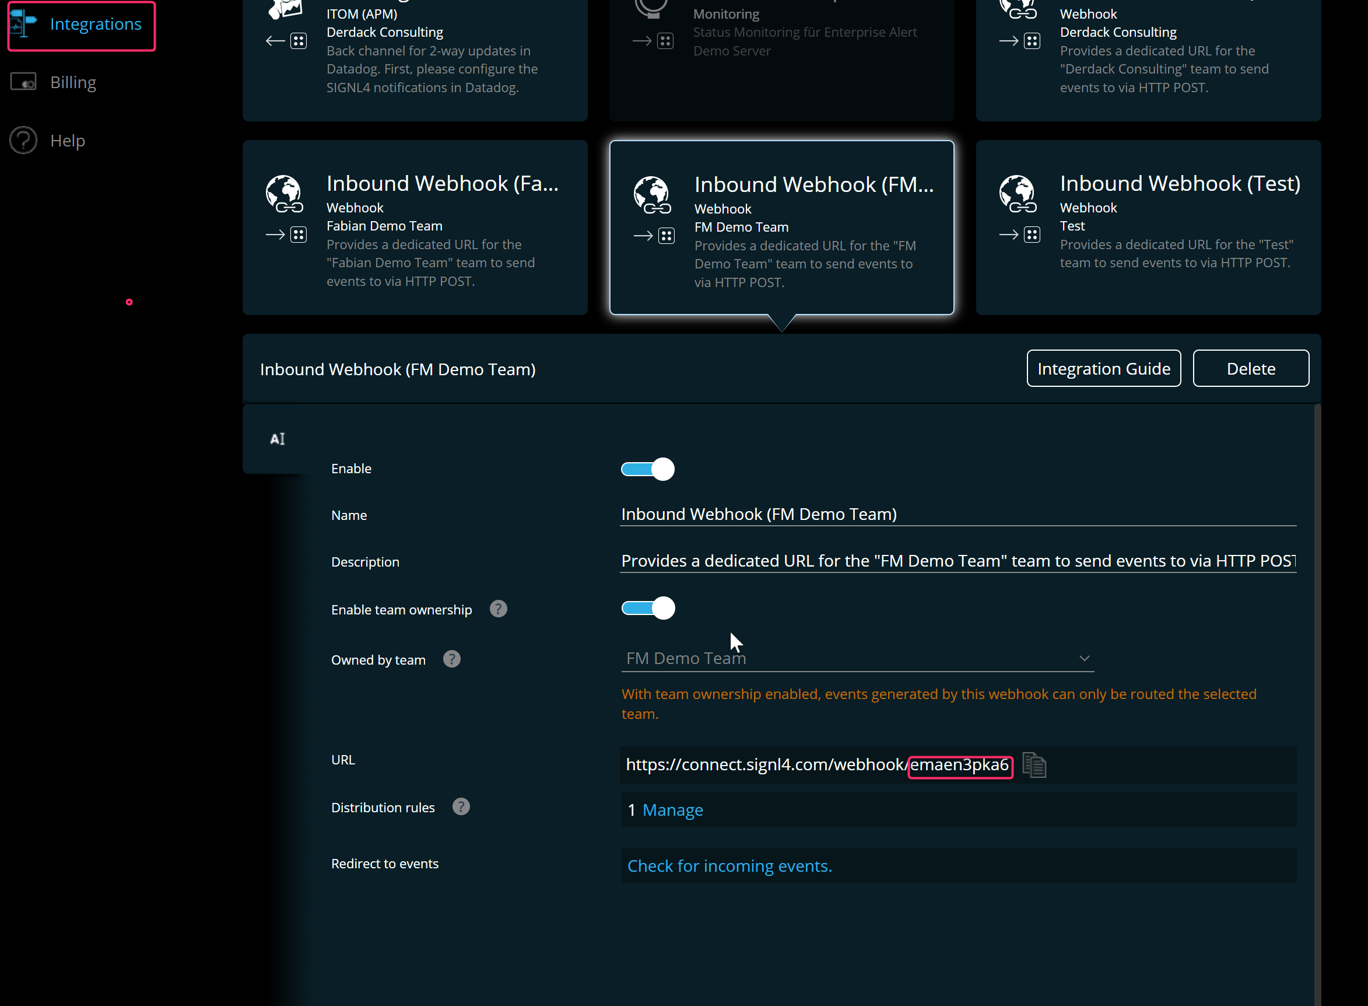
Task: Show help for Enable team ownership
Action: (499, 609)
